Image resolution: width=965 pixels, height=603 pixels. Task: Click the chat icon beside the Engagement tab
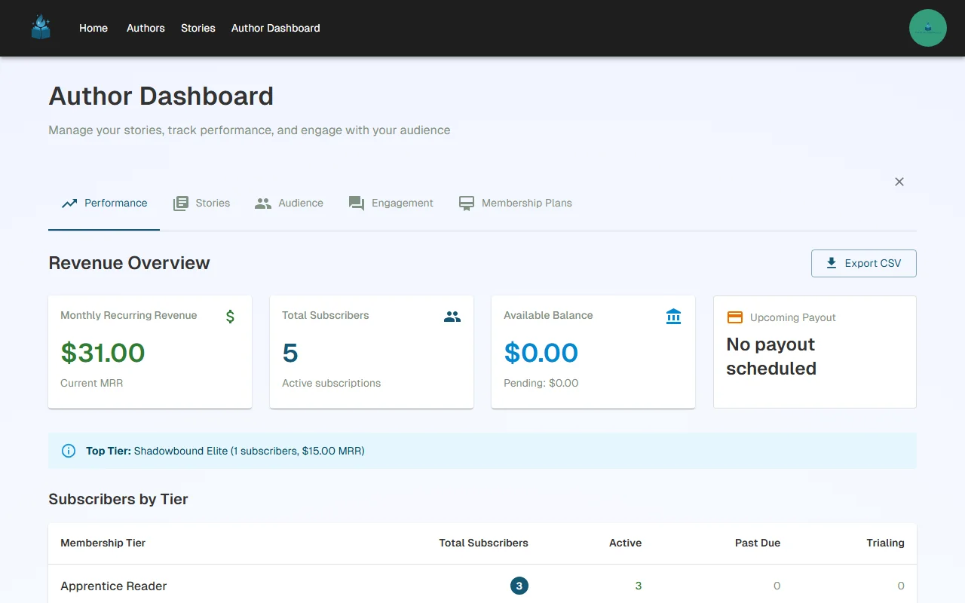point(355,203)
